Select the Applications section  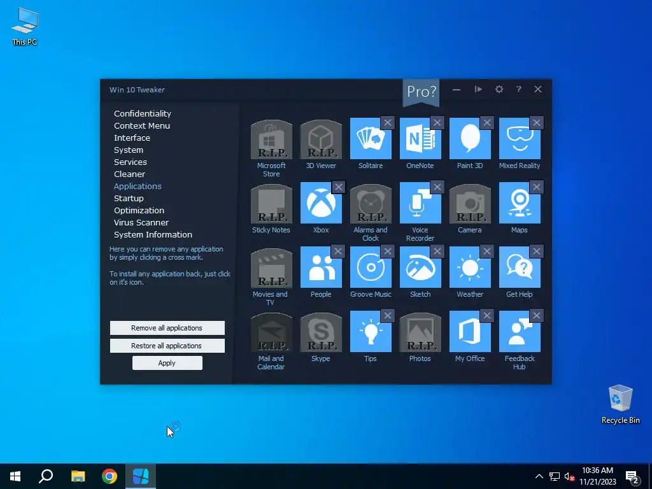coord(138,186)
